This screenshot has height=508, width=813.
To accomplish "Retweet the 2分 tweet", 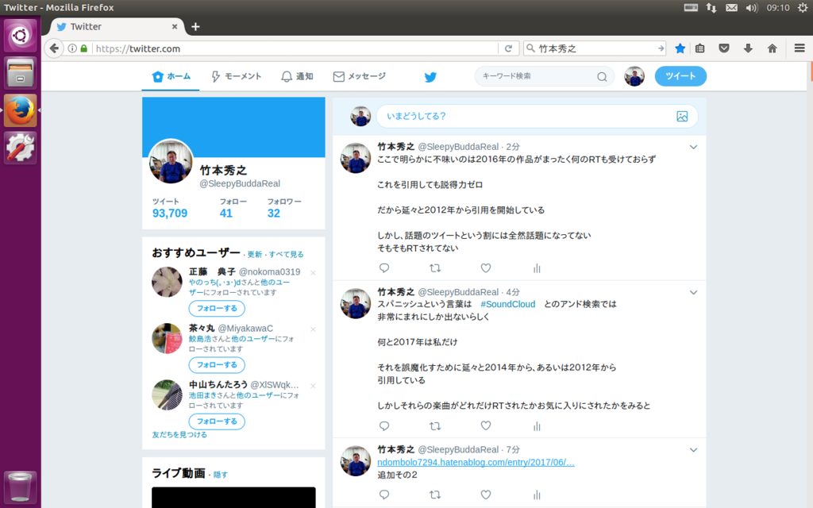I will pyautogui.click(x=435, y=268).
